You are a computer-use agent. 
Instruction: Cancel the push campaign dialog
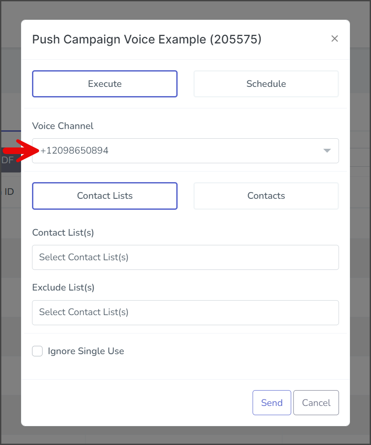coord(316,403)
